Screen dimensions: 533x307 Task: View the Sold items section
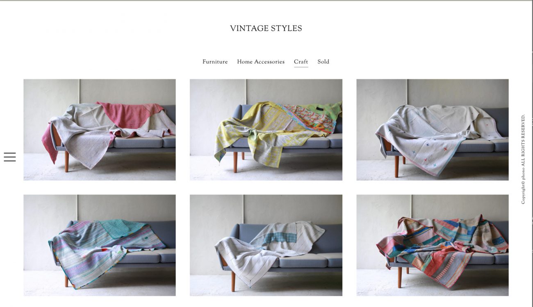[323, 62]
